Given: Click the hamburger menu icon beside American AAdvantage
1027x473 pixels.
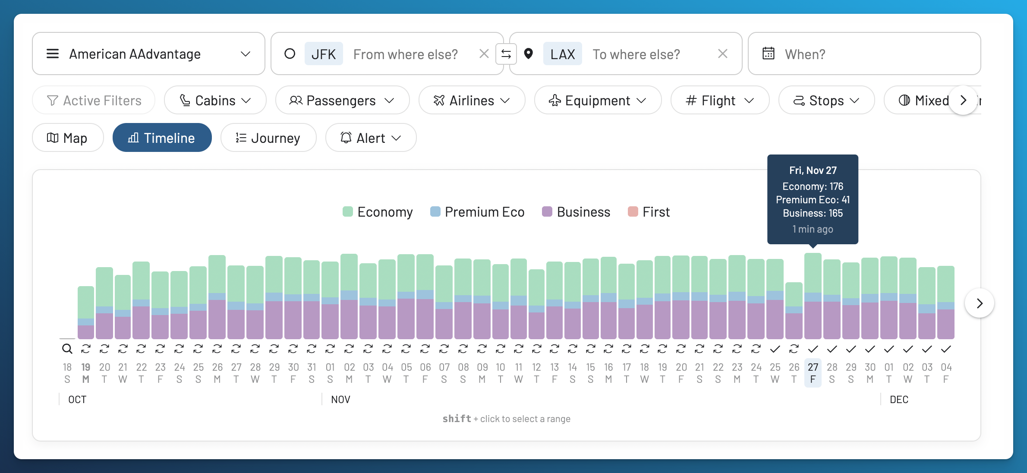Looking at the screenshot, I should [x=53, y=54].
